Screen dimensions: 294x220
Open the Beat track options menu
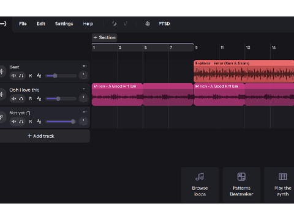[x=85, y=66]
